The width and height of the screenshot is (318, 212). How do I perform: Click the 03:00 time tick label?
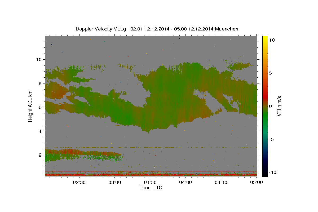click(x=115, y=182)
